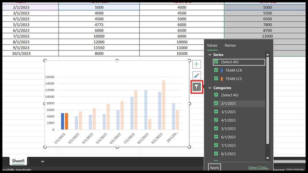The image size is (308, 173).
Task: Open the Chart Elements plus button
Action: tap(196, 64)
